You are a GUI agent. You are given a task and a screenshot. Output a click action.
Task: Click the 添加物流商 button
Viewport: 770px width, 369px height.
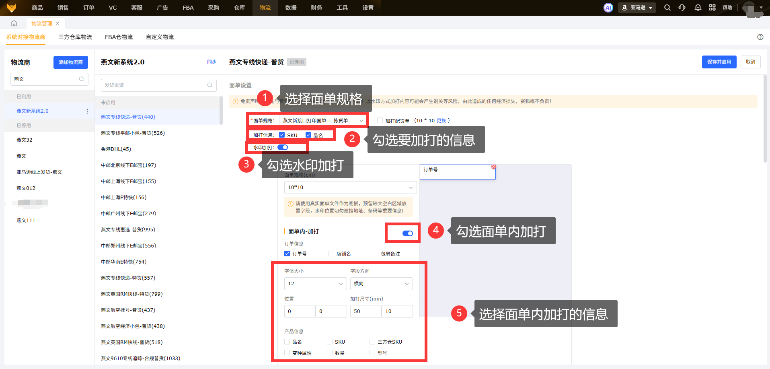[x=71, y=62]
